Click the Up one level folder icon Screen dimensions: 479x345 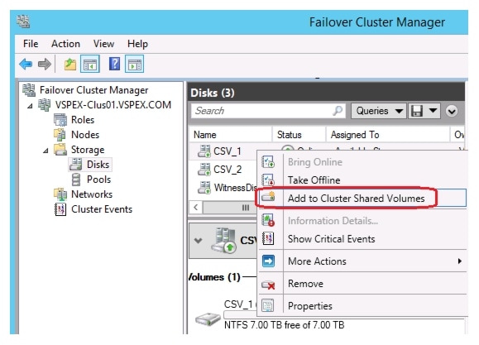click(70, 65)
